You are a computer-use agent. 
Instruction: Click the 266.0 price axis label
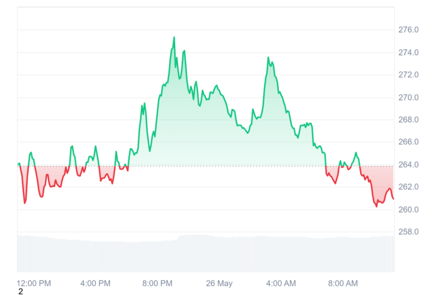coord(408,142)
